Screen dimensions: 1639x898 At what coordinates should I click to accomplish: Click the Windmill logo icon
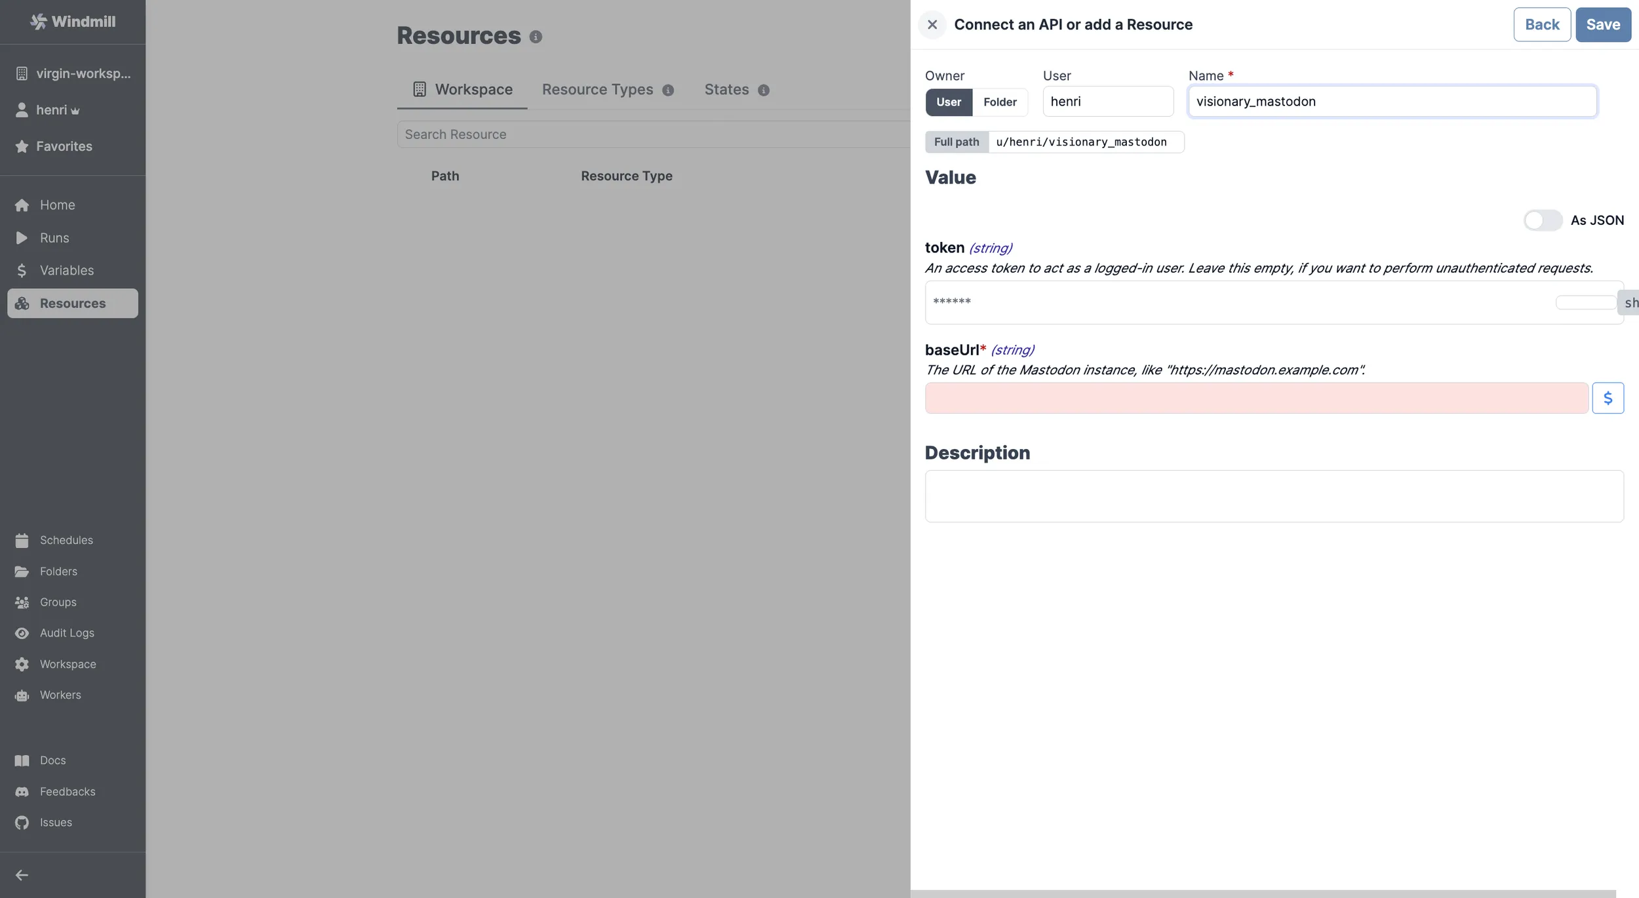(38, 21)
